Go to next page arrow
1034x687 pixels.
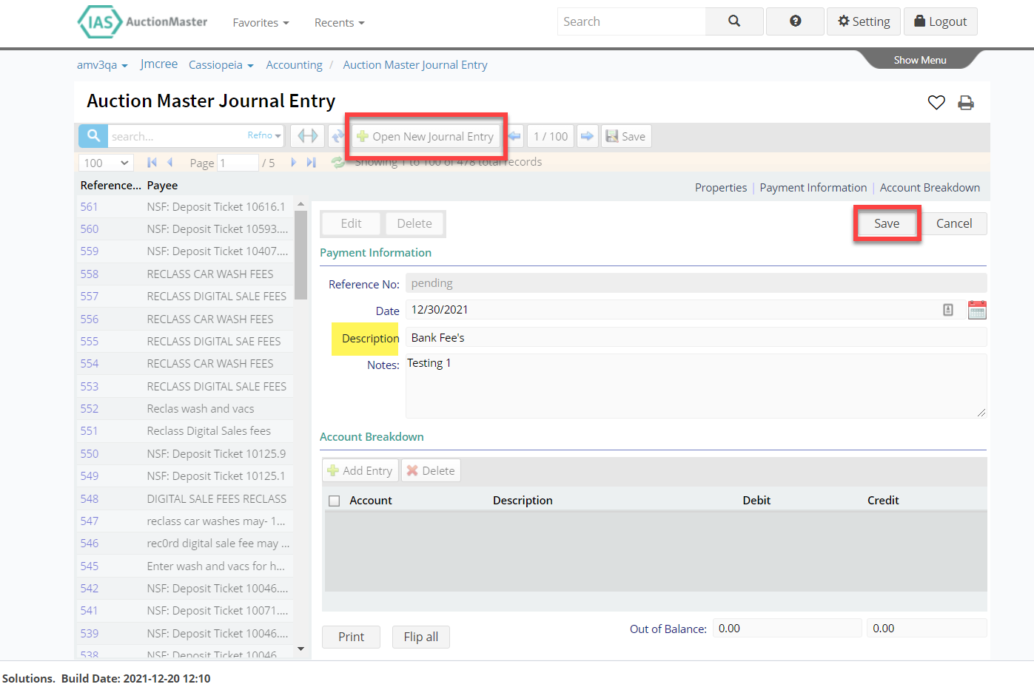(293, 163)
